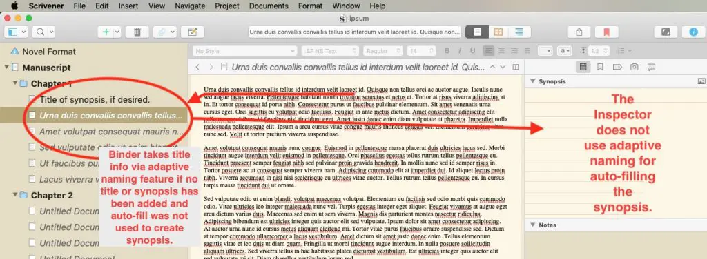Click the split editor icon in header
707x259 pixels.
coord(516,68)
